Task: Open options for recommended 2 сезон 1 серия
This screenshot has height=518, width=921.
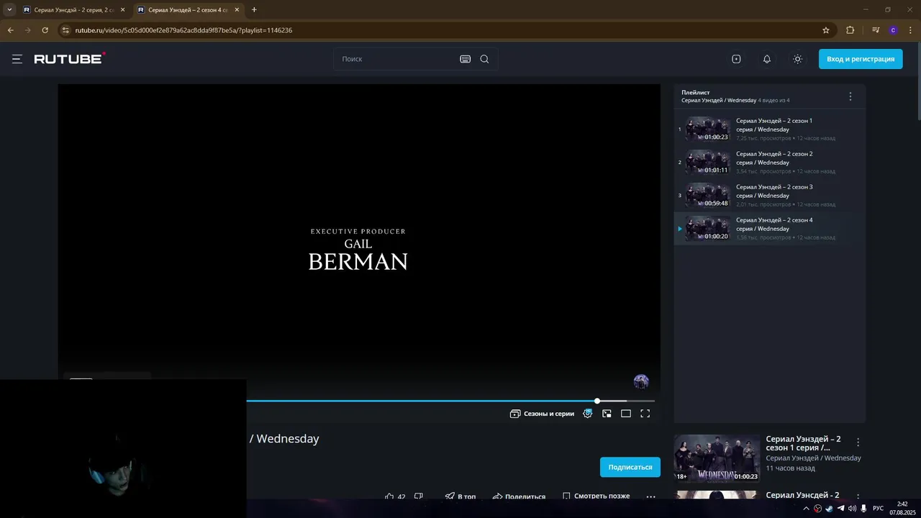Action: 858,442
